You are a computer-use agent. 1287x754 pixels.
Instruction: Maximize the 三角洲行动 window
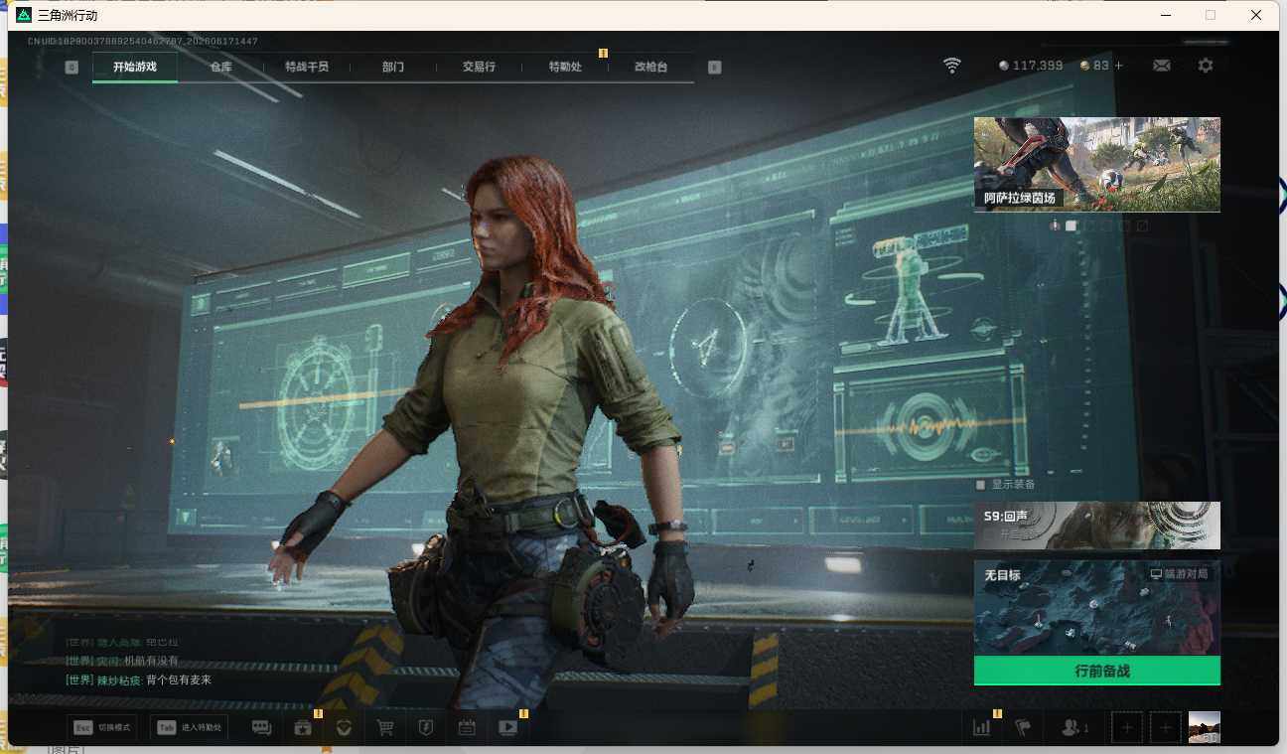click(x=1211, y=15)
